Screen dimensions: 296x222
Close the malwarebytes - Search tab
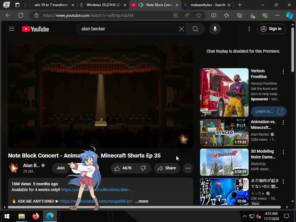point(229,5)
